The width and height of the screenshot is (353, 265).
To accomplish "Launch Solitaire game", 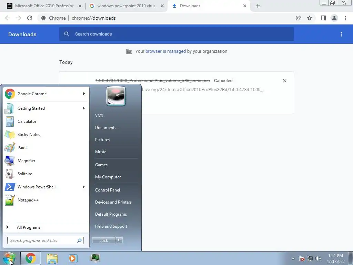I will coord(46,174).
